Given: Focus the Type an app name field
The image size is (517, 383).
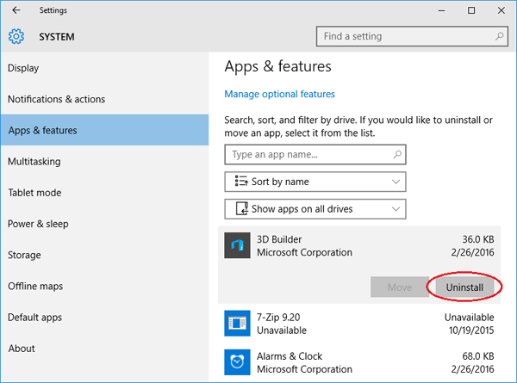Looking at the screenshot, I should (310, 155).
